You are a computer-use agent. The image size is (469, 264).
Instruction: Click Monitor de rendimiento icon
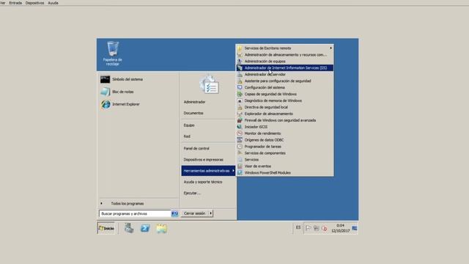[240, 133]
